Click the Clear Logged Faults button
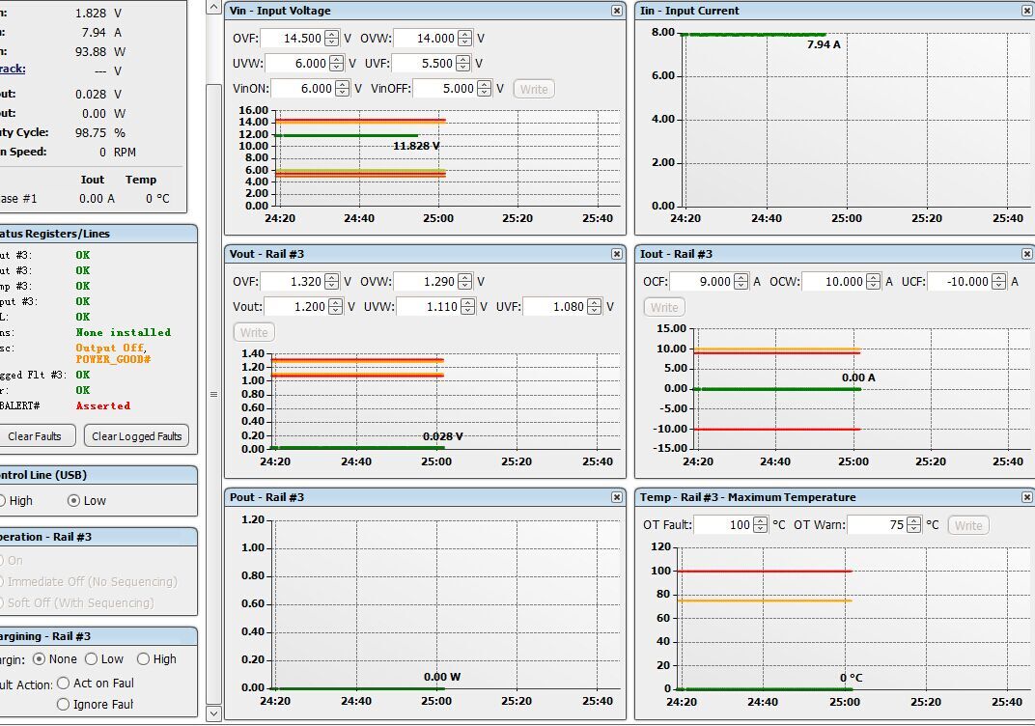Image resolution: width=1035 pixels, height=726 pixels. [x=137, y=436]
